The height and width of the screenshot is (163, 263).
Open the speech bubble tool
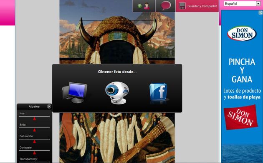click(166, 6)
